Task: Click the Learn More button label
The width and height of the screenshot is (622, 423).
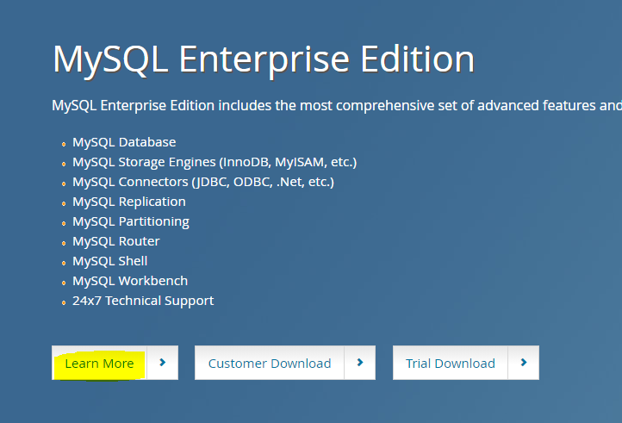Action: point(99,363)
